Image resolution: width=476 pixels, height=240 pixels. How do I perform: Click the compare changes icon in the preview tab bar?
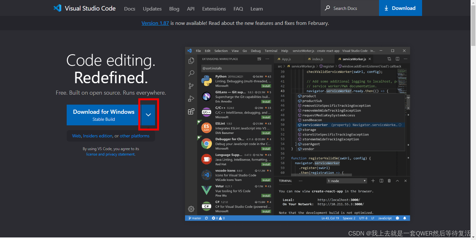tap(389, 59)
